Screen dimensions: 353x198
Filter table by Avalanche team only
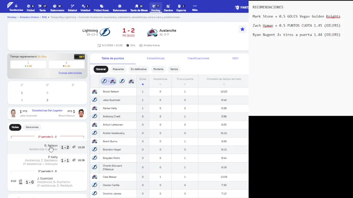click(131, 81)
